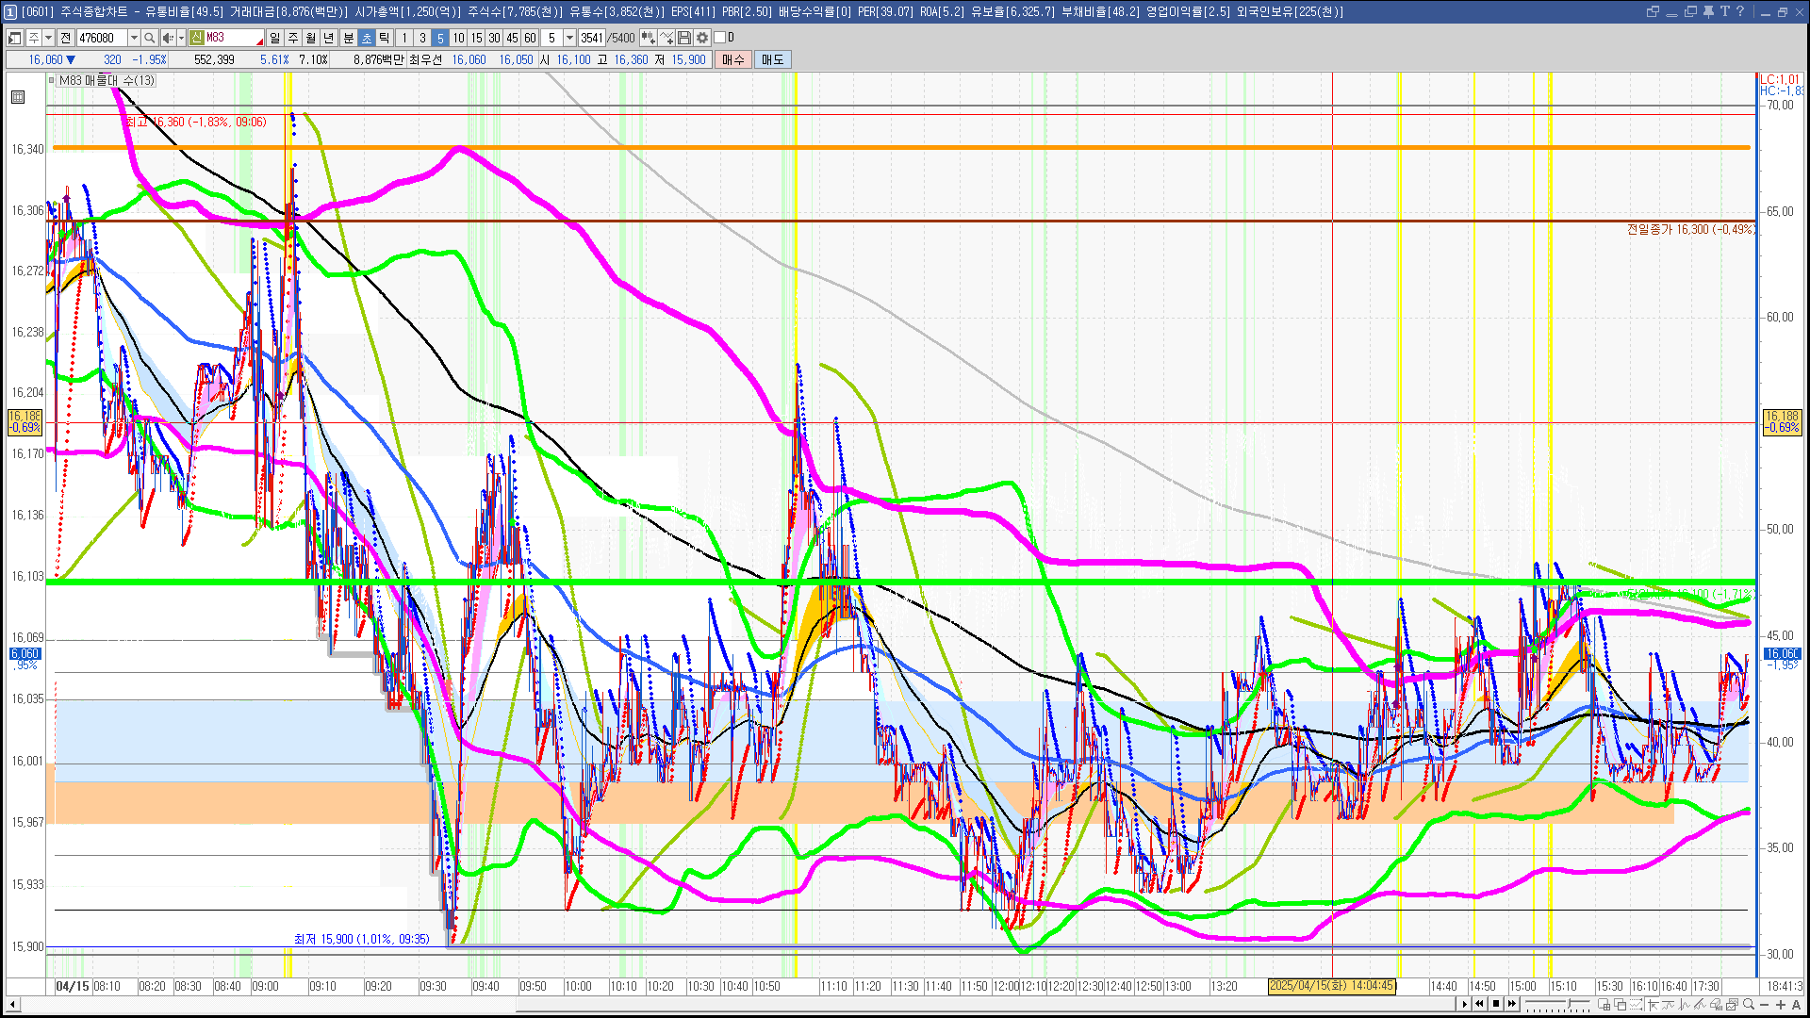The image size is (1810, 1018).
Task: Switch to the 일 (daily) period toggle
Action: 274,38
